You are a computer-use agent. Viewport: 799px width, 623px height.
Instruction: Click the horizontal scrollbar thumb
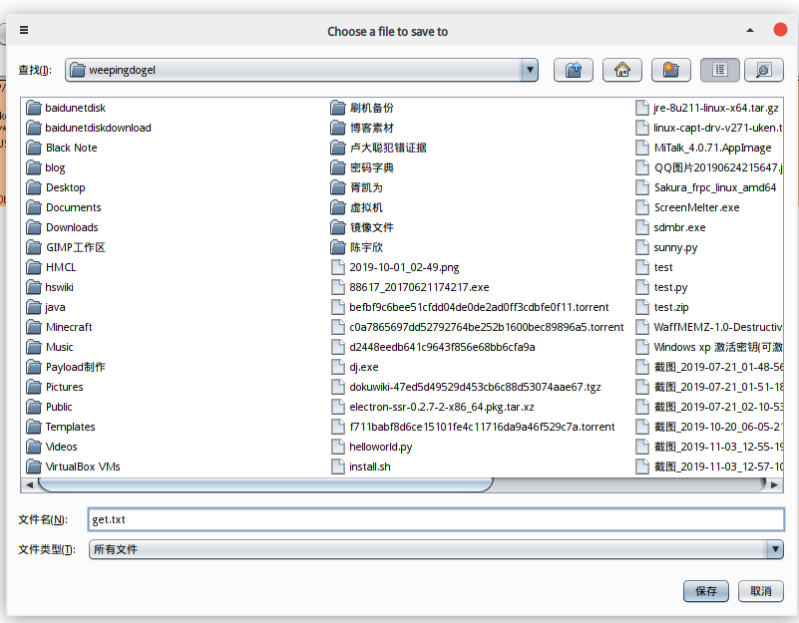265,484
